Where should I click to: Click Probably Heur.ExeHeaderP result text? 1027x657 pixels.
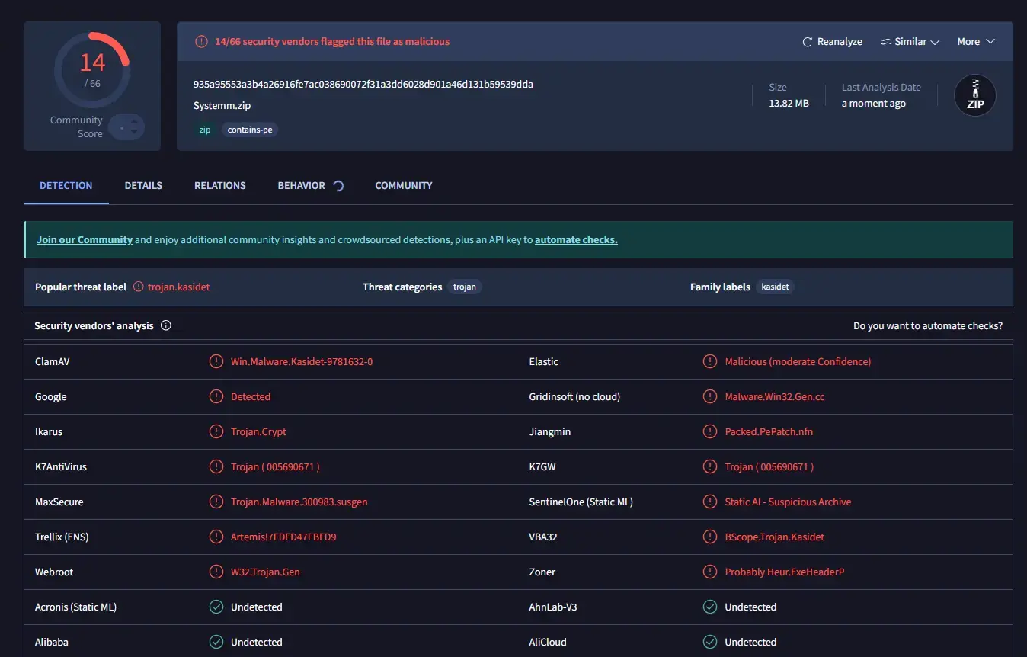tap(785, 572)
